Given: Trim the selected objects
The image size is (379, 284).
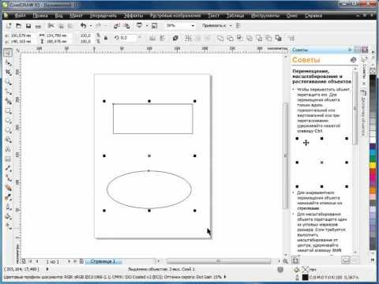Looking at the screenshot, I should point(230,39).
